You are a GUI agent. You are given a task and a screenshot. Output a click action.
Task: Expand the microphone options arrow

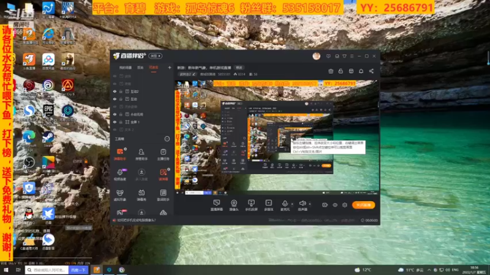292,204
